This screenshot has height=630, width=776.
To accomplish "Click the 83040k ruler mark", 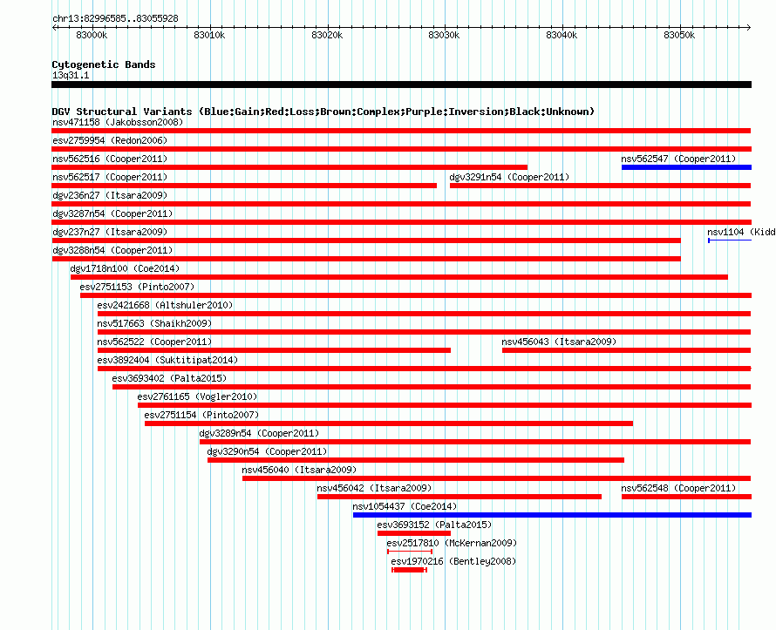I will 562,35.
